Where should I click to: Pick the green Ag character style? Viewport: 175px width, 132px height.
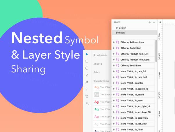97,109
